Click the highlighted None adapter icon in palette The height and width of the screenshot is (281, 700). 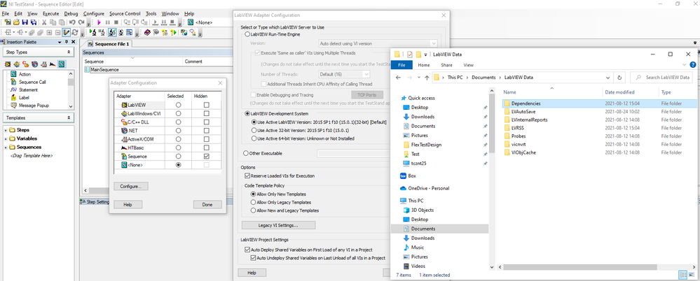[62, 64]
